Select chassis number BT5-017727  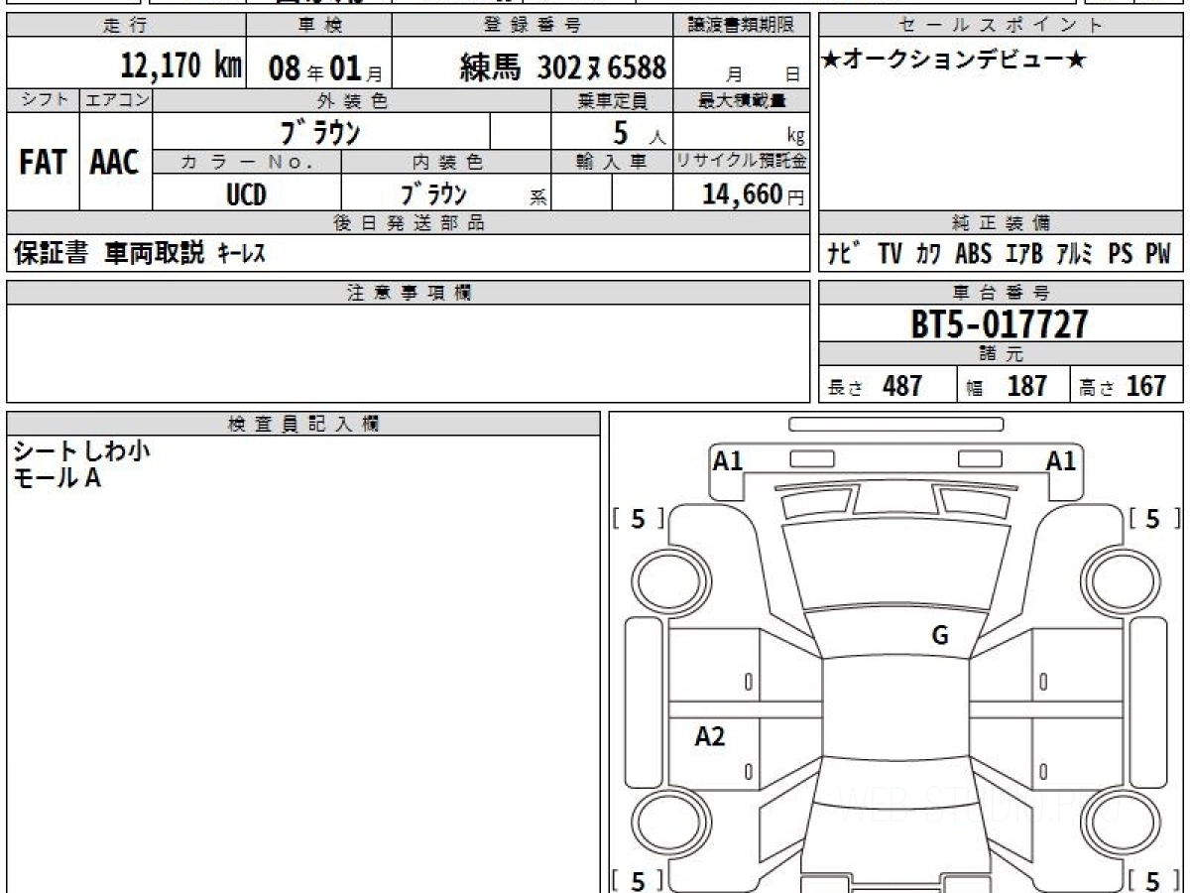pos(1000,324)
